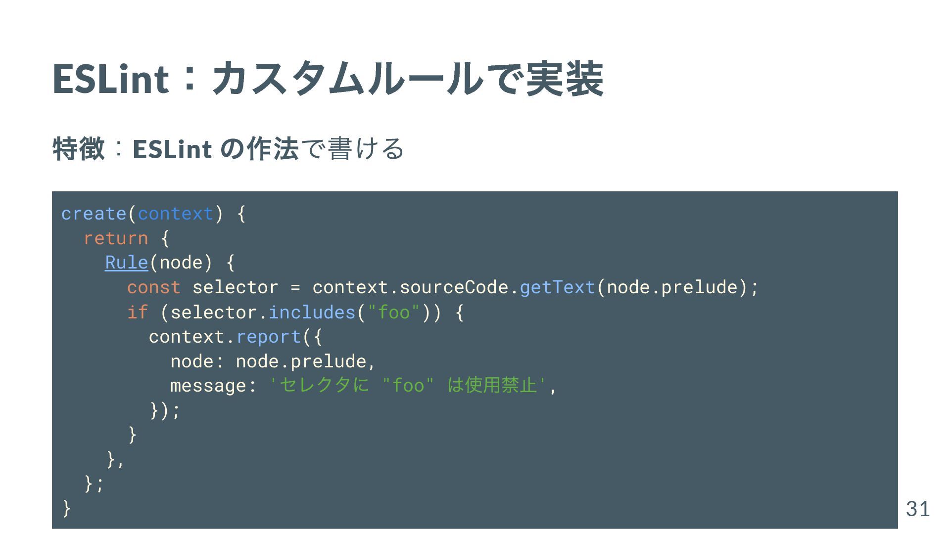
Task: Click the if keyword
Action: pyautogui.click(x=138, y=312)
